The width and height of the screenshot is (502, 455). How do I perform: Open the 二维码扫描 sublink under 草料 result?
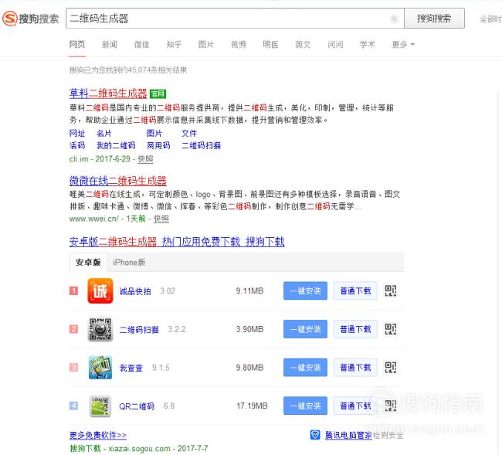pos(201,145)
